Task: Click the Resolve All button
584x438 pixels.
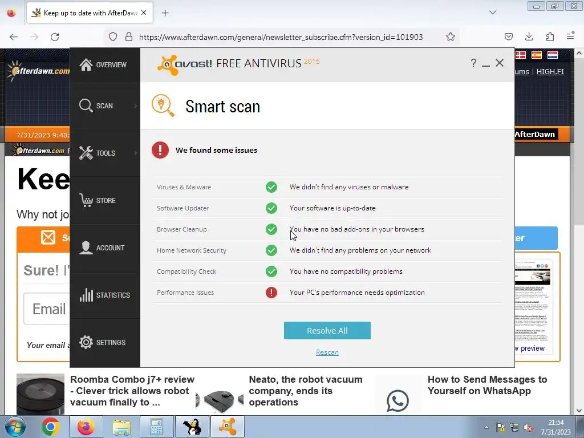Action: [x=327, y=330]
